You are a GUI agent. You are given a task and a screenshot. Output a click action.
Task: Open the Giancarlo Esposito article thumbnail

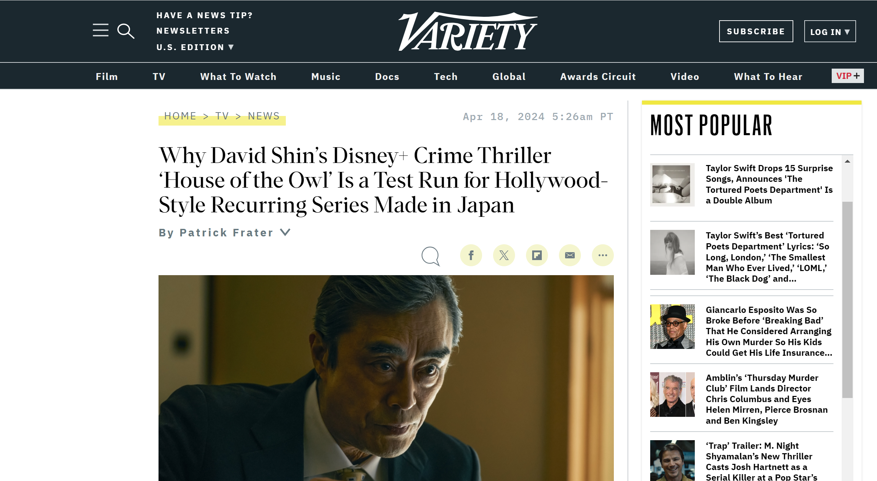pos(672,327)
